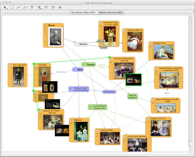Click the pathway icon on Roses and Tulips node
The height and width of the screenshot is (157, 195).
(x=101, y=26)
